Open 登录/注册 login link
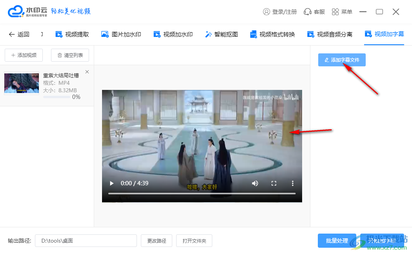Viewport: 412px width, 254px height. 279,12
